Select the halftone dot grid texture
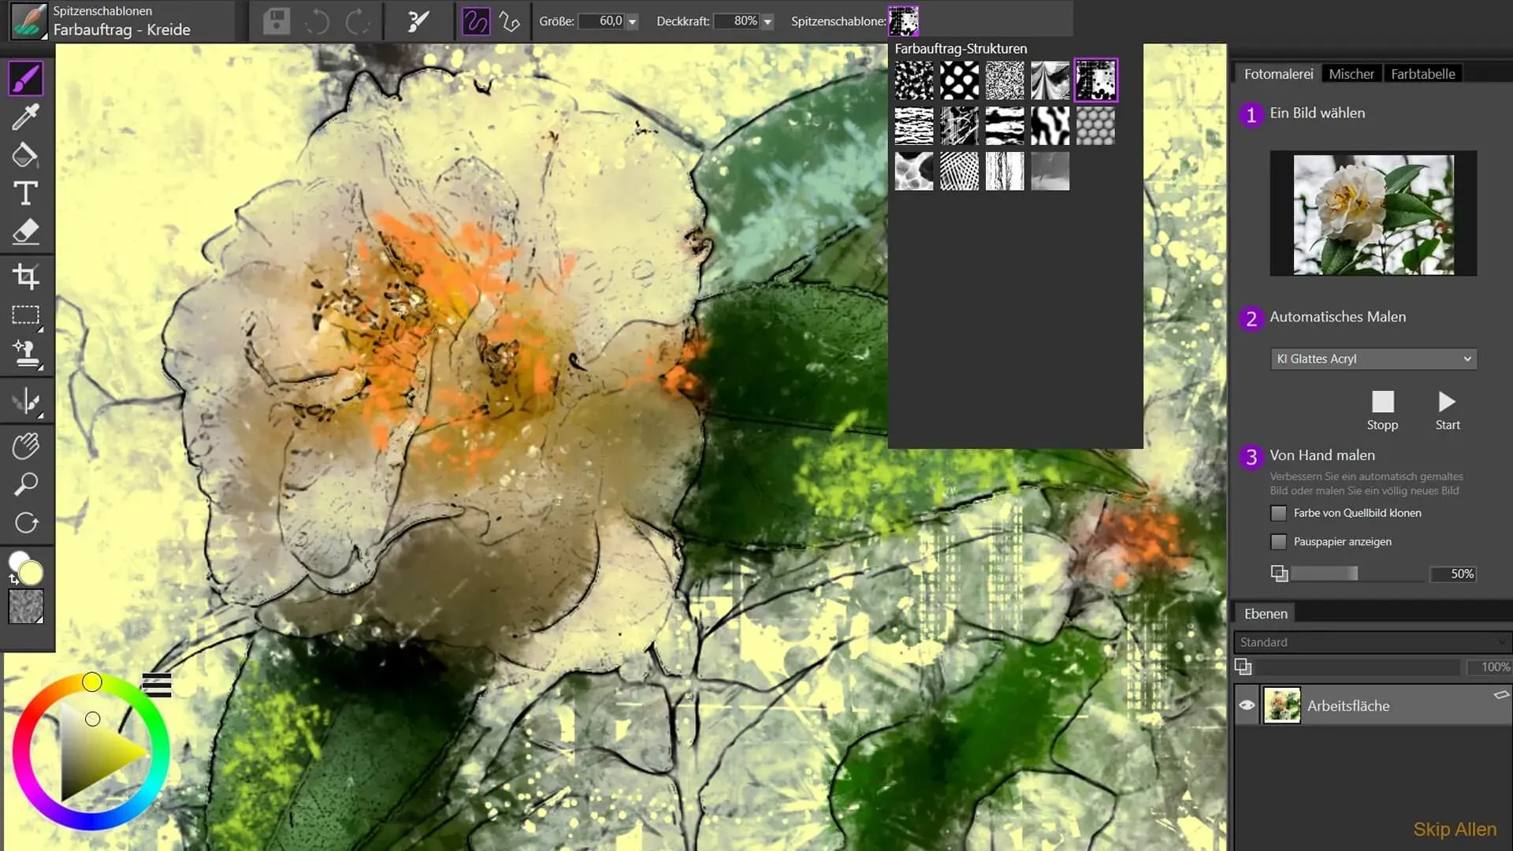Viewport: 1513px width, 851px height. pyautogui.click(x=959, y=171)
